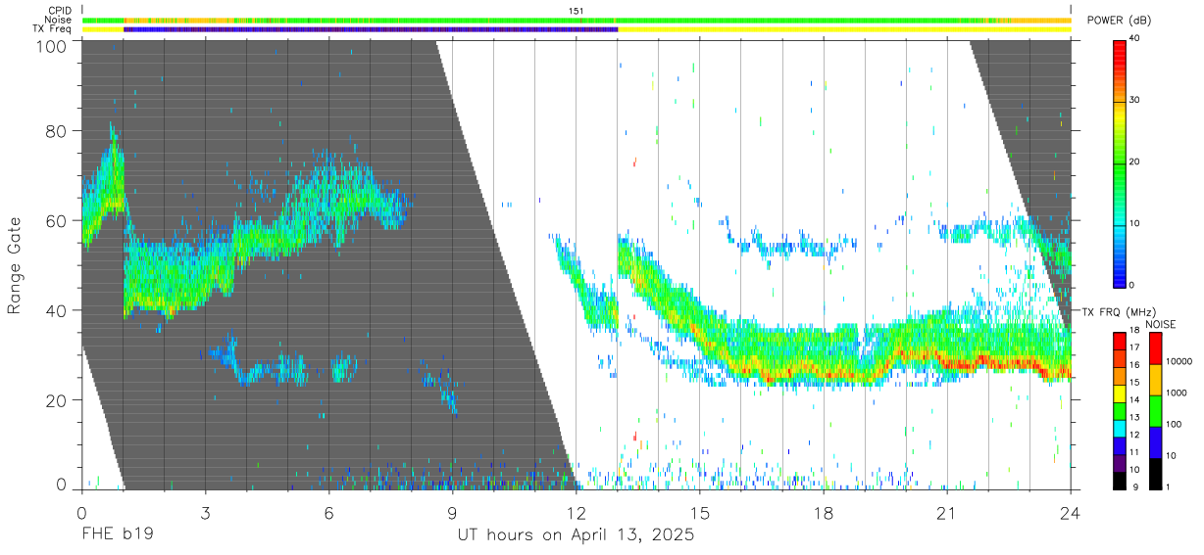Click the x-axis tick label 12
Image resolution: width=1204 pixels, height=555 pixels.
pyautogui.click(x=576, y=513)
